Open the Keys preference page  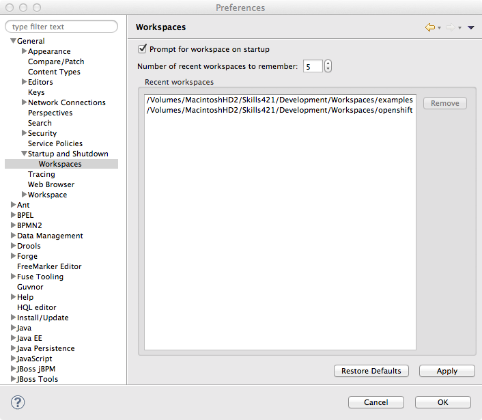(36, 92)
